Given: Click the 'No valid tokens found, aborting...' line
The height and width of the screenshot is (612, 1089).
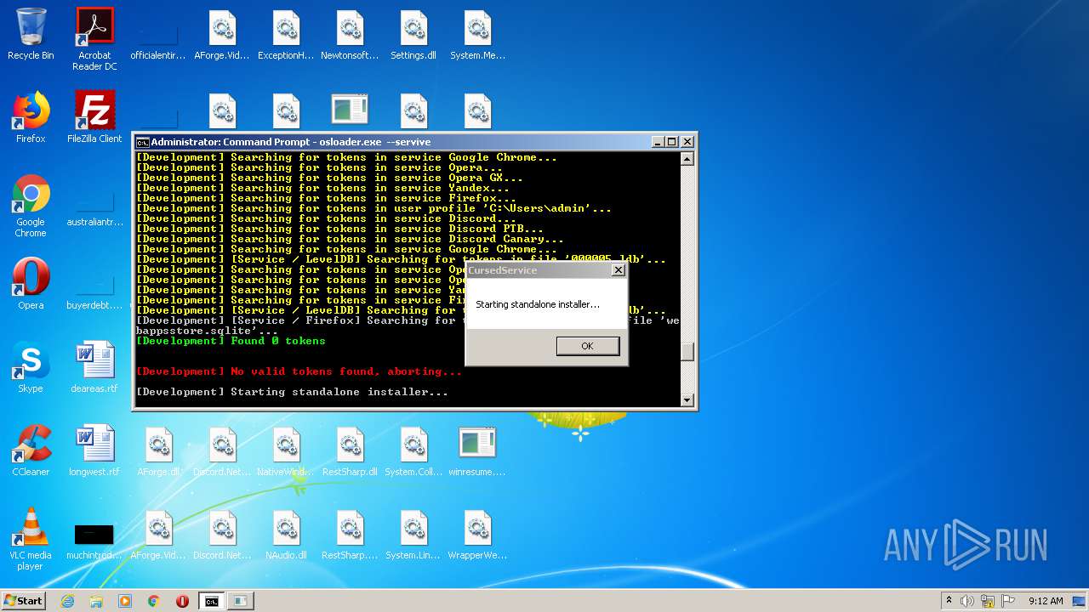Looking at the screenshot, I should pyautogui.click(x=299, y=371).
